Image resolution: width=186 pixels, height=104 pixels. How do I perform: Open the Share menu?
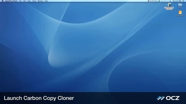pyautogui.click(x=34, y=1)
